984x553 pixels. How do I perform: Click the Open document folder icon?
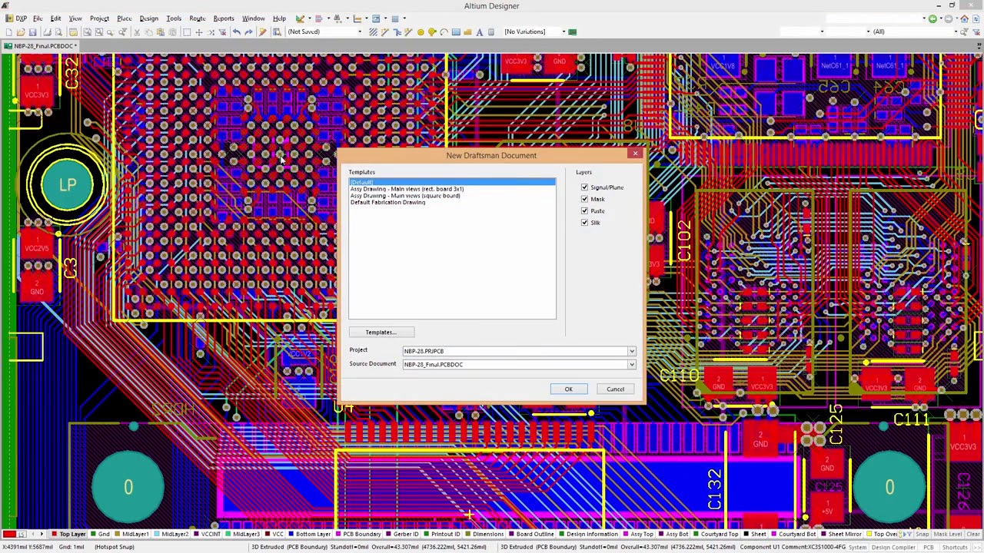tap(21, 31)
